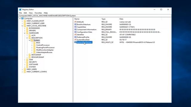Collapse the DESCRIPTION key chevron
Image resolution: width=191 pixels, height=107 pixels.
(27, 38)
